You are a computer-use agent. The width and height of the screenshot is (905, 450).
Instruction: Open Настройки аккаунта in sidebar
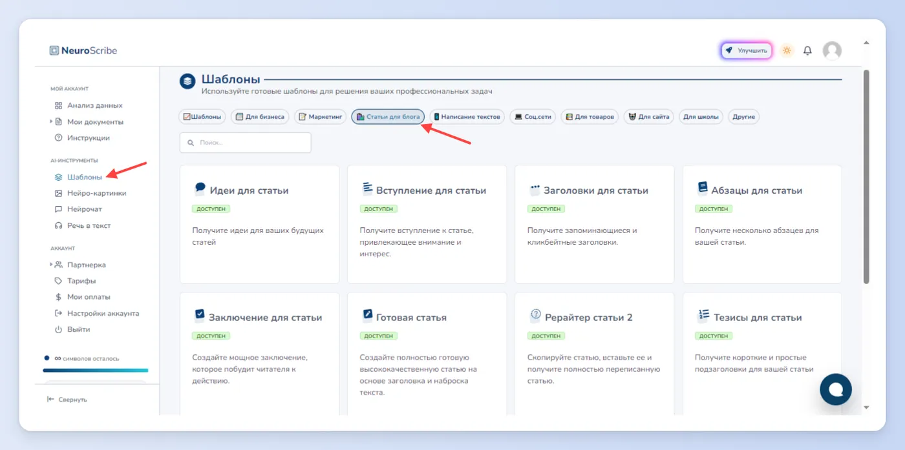click(x=103, y=313)
